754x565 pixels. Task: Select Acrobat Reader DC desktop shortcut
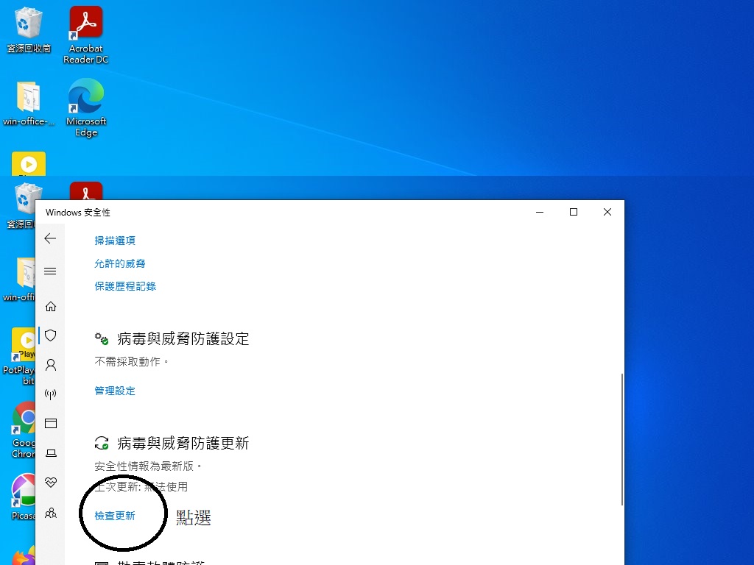[x=85, y=35]
